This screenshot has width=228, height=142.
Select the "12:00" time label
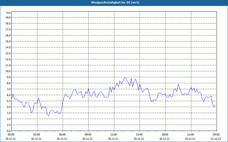(114, 135)
